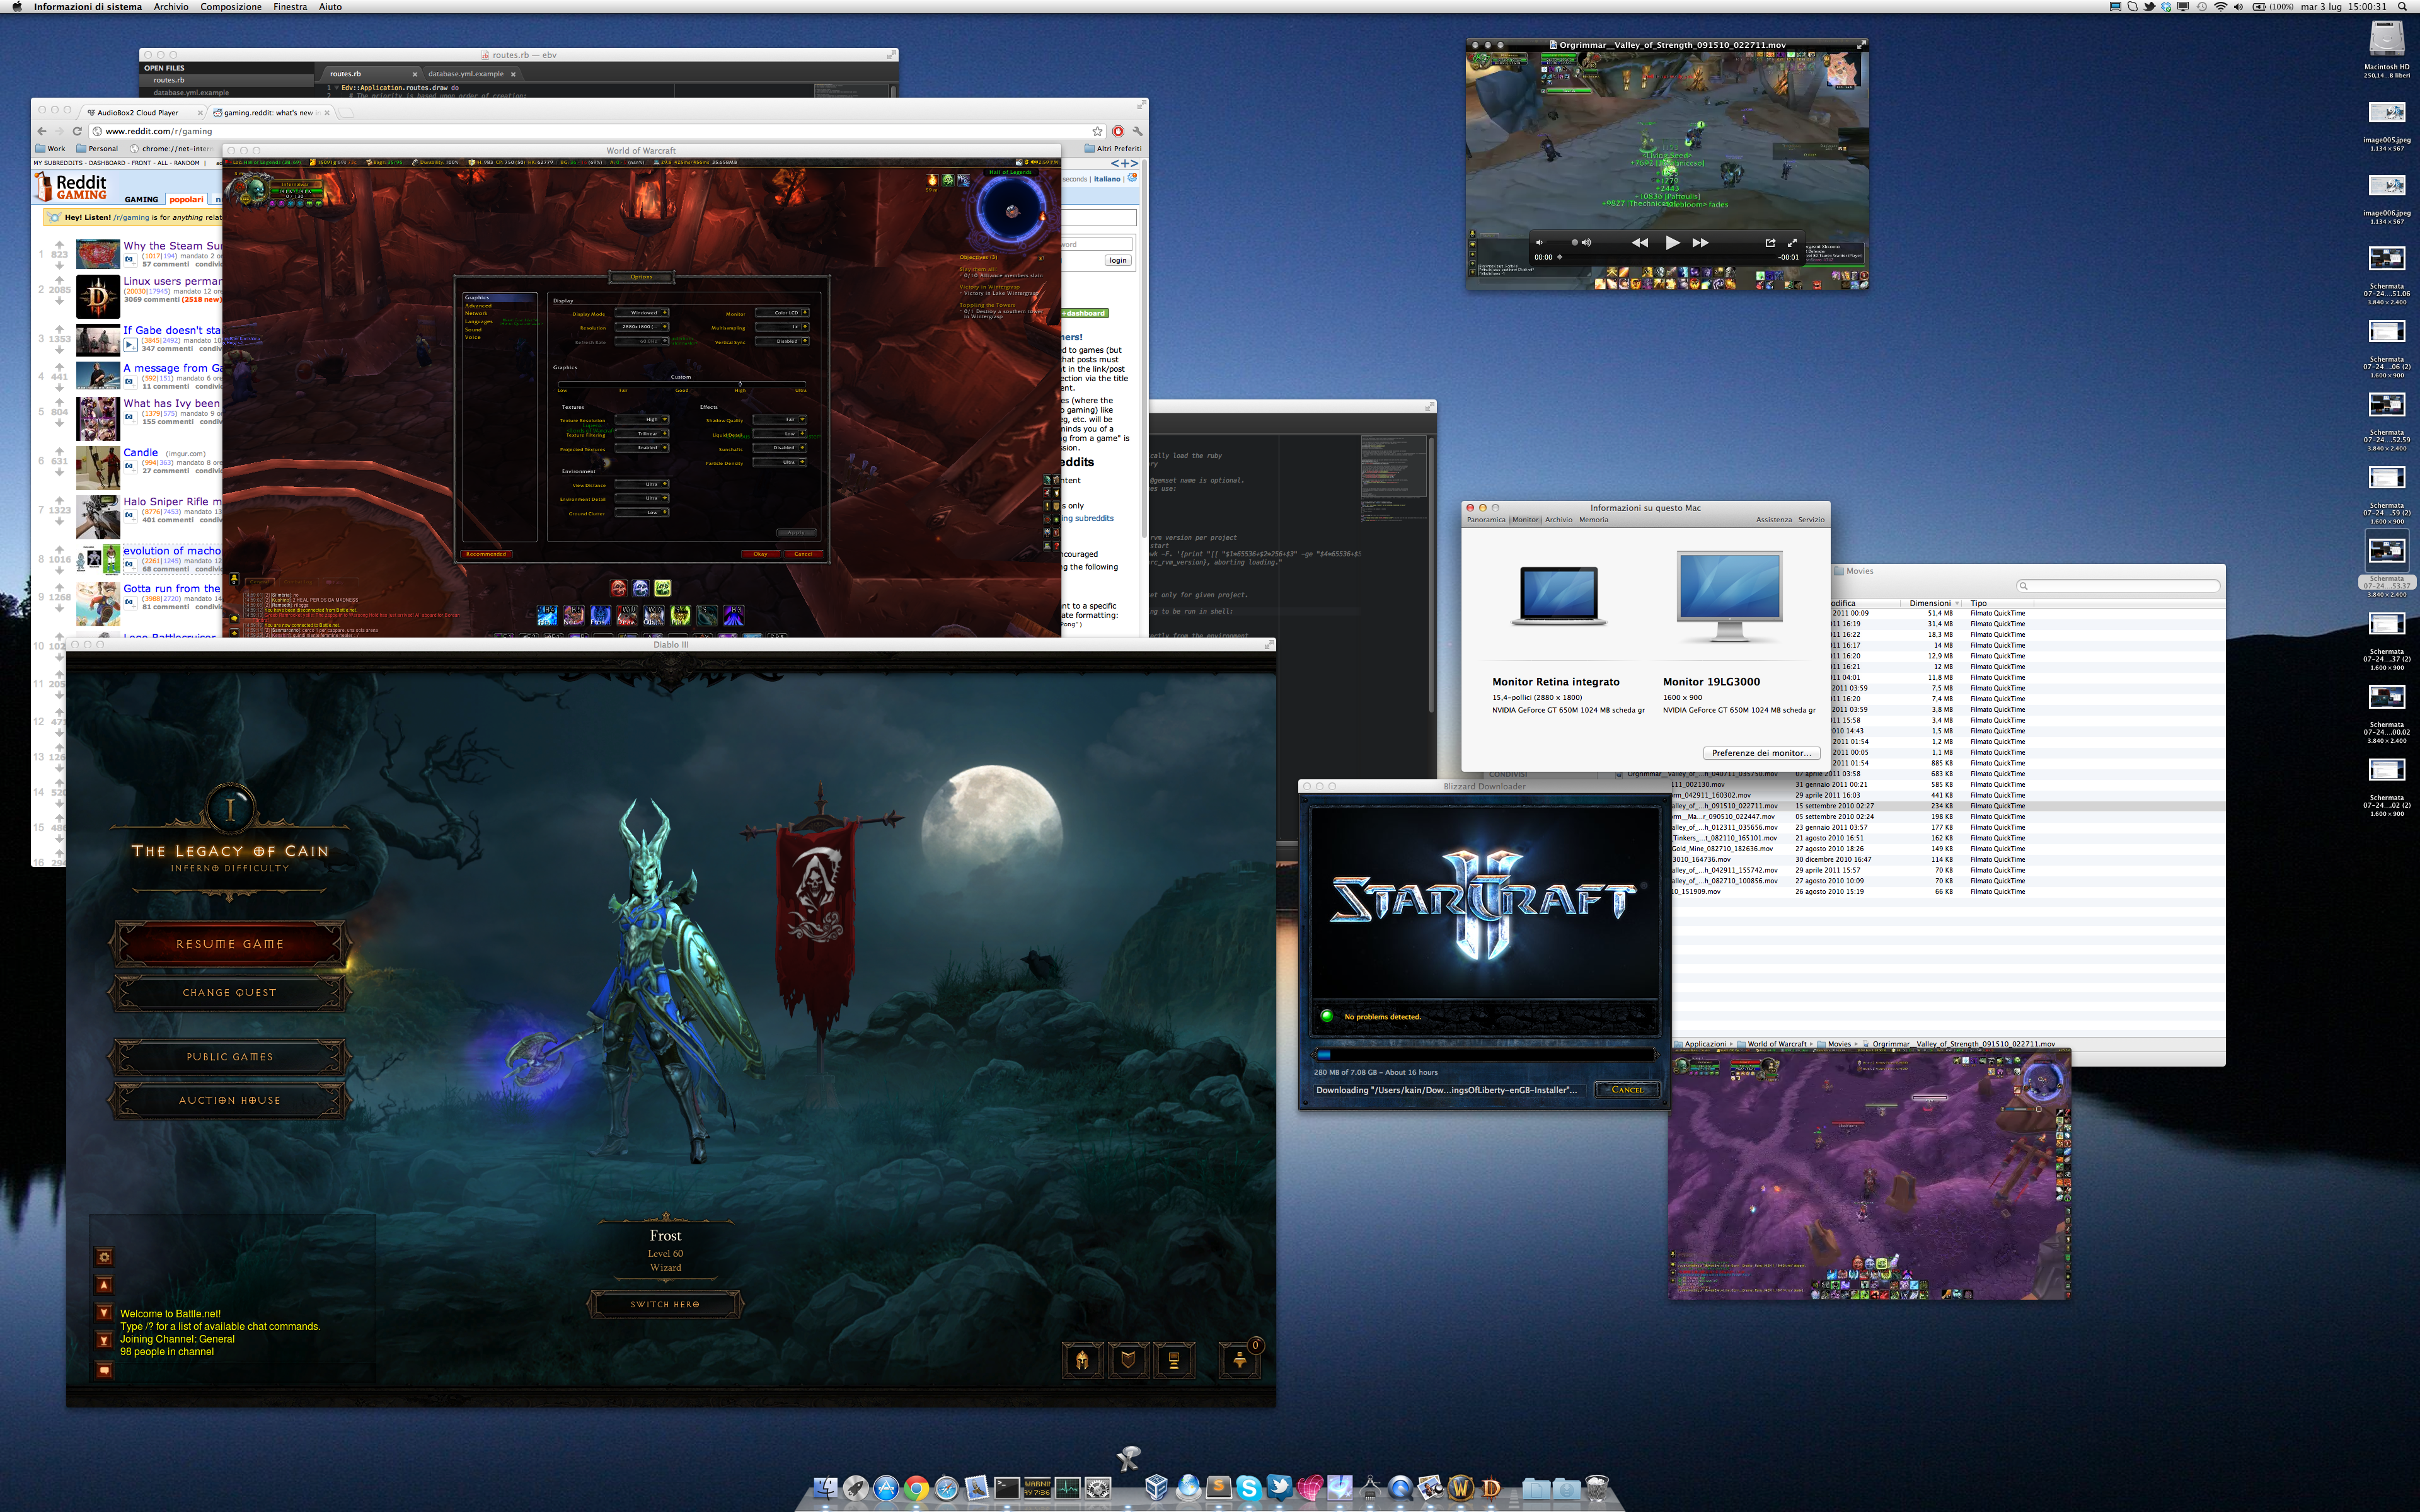Open WoW Particle Density dropdown
The height and width of the screenshot is (1512, 2420).
tap(780, 462)
